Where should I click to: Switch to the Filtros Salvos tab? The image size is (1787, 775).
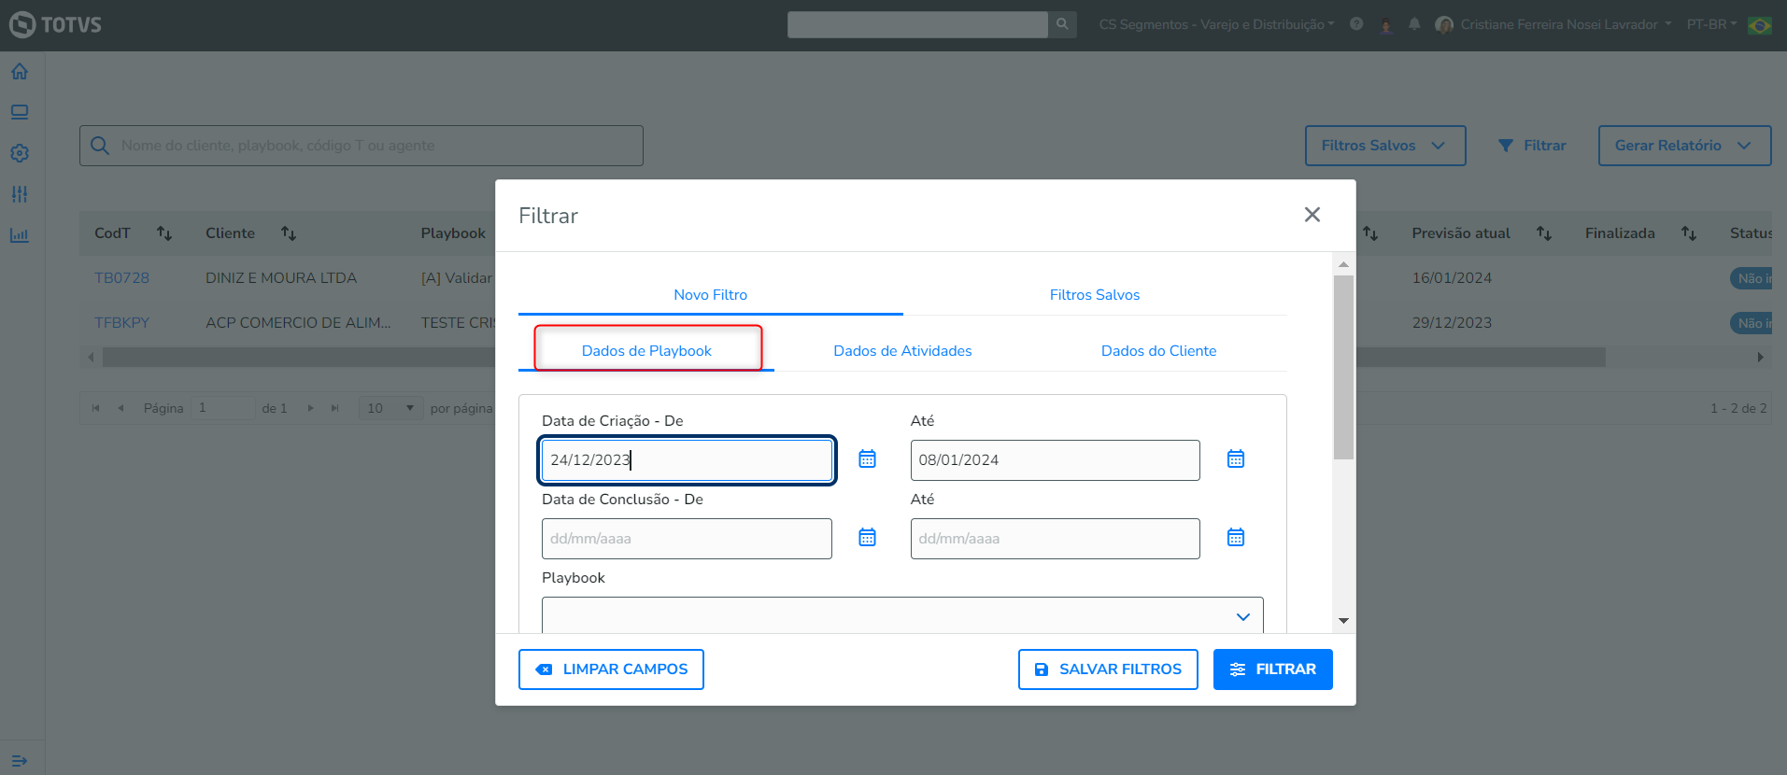(x=1094, y=295)
